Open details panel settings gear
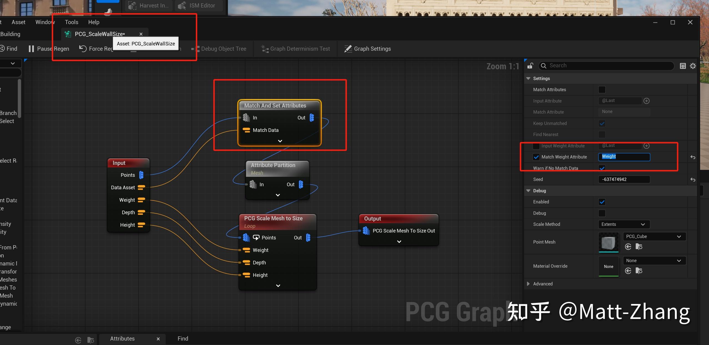The height and width of the screenshot is (345, 709). click(x=693, y=66)
